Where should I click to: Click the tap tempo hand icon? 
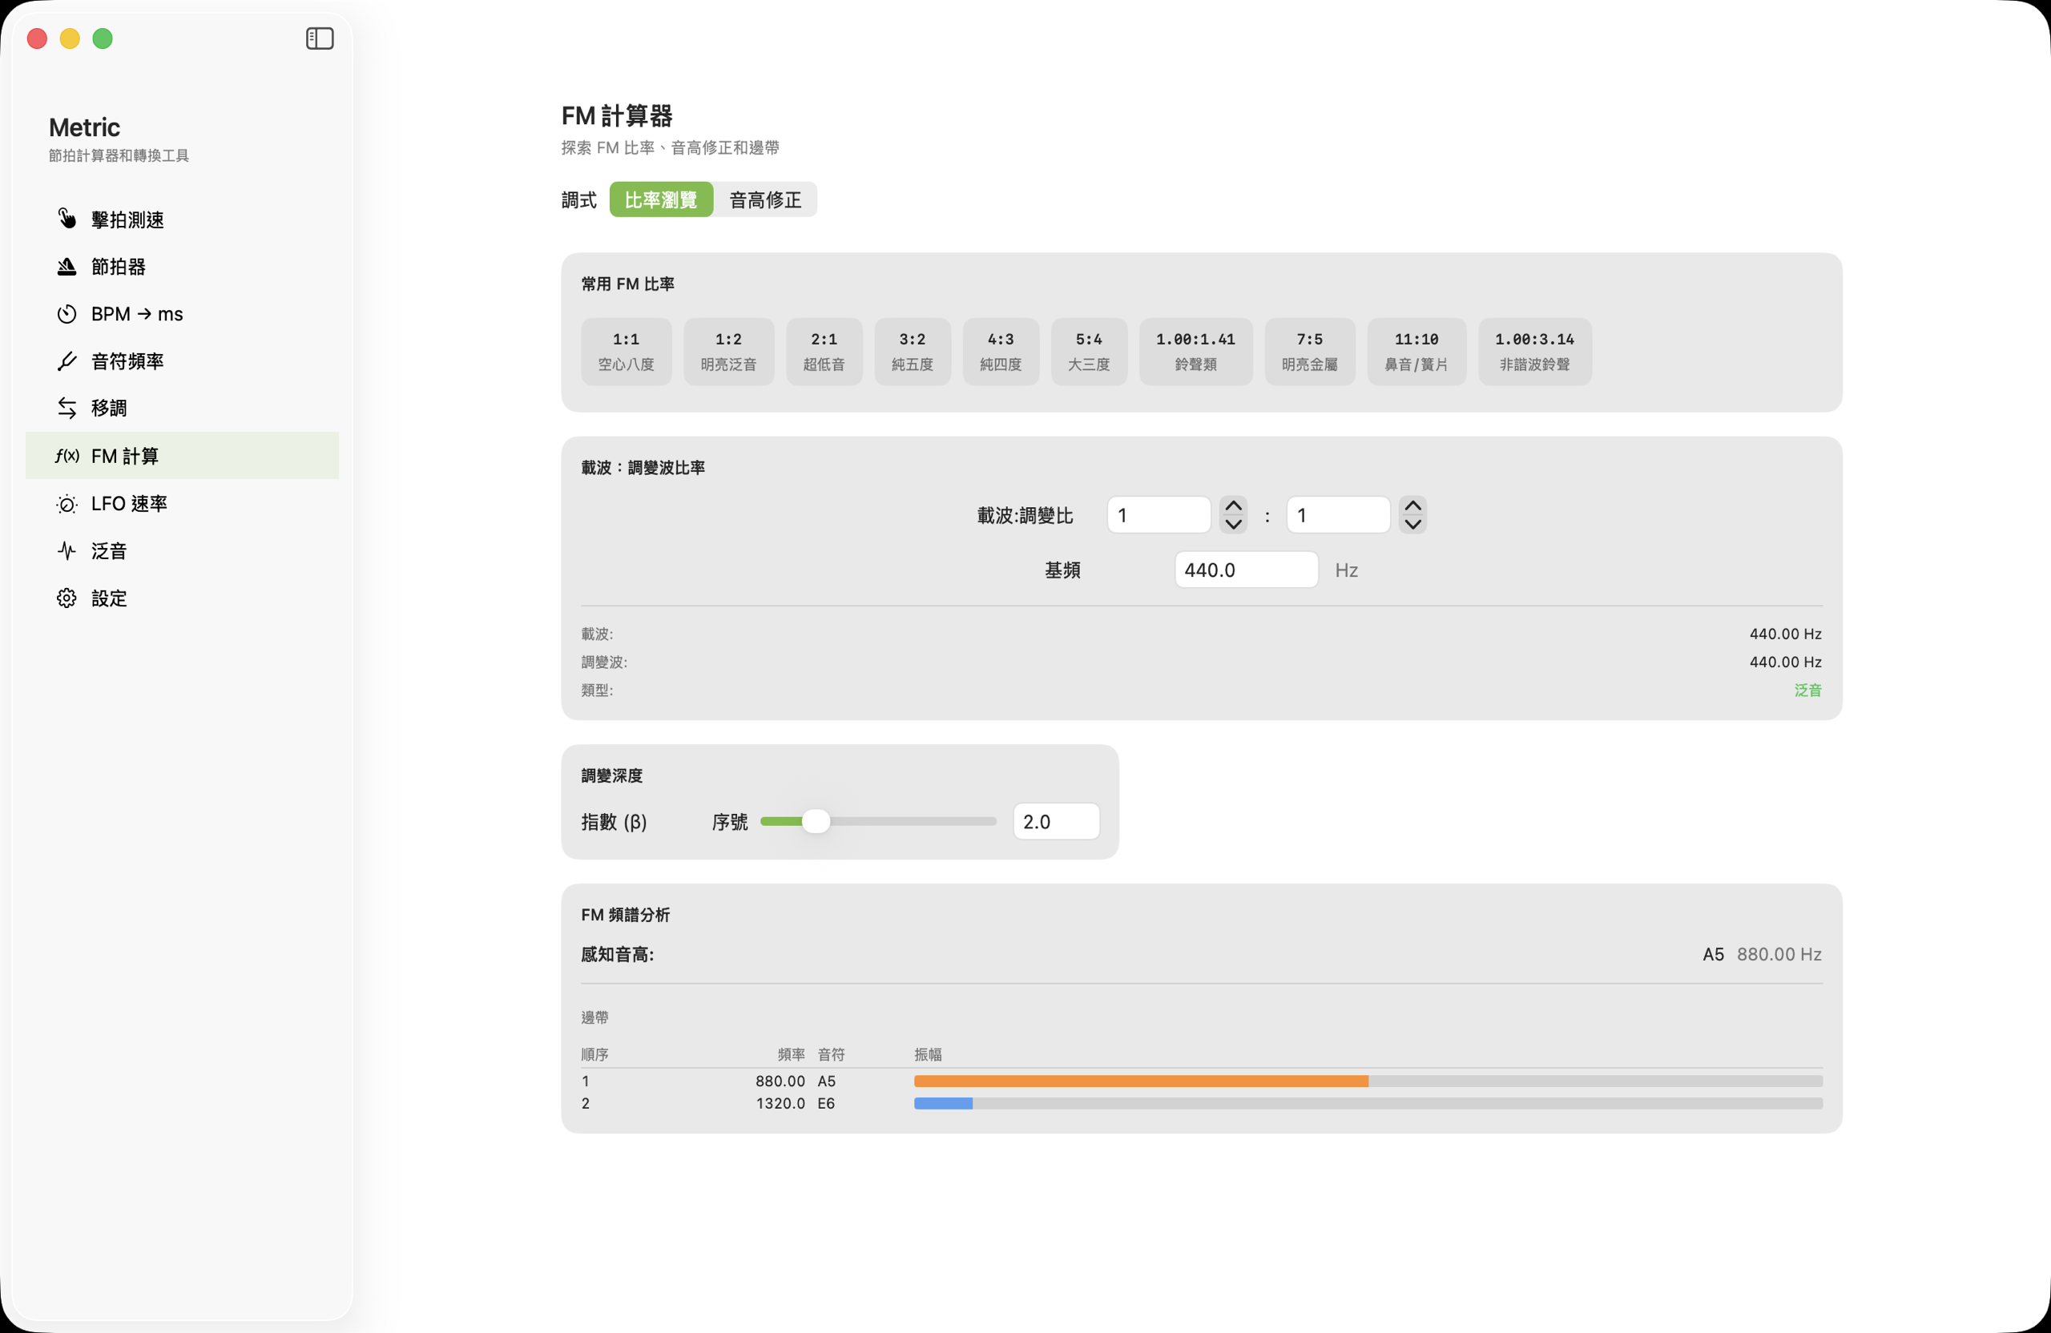coord(66,219)
